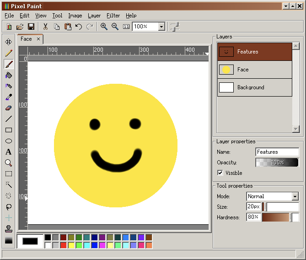Select the Clone Stamp tool
The image size is (306, 260).
tap(9, 229)
